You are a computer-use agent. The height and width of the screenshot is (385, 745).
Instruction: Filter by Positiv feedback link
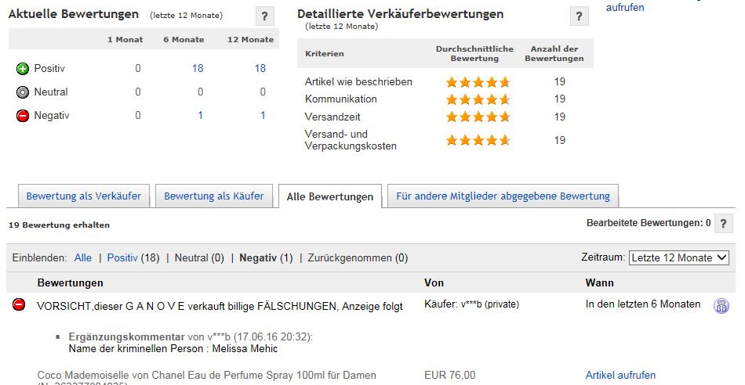pos(122,258)
